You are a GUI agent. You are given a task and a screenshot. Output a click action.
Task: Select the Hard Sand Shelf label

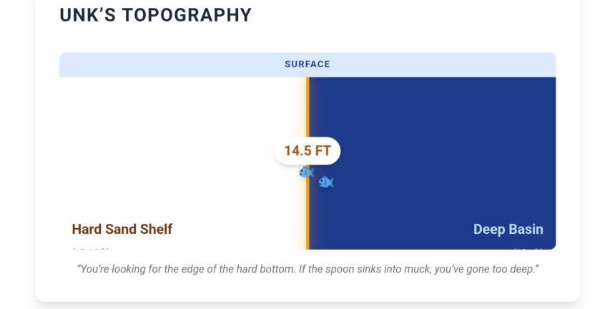pos(122,230)
